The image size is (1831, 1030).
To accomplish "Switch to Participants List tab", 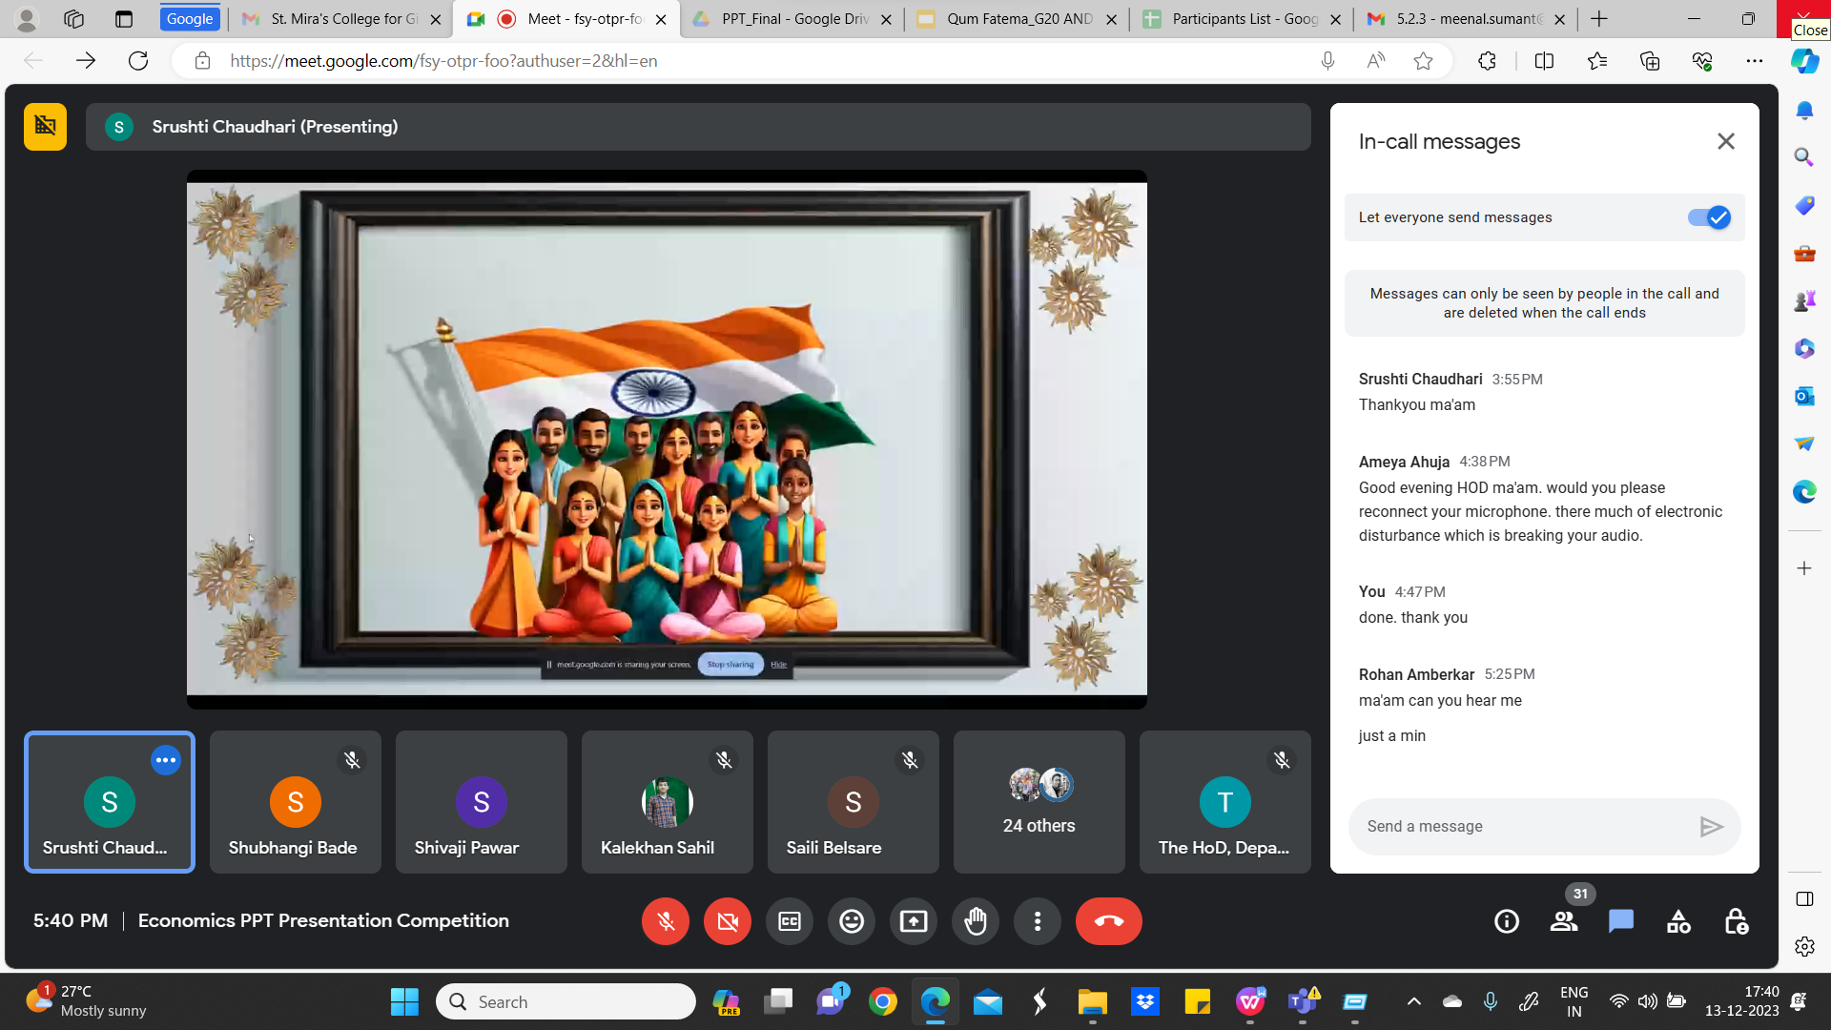I will (x=1244, y=19).
